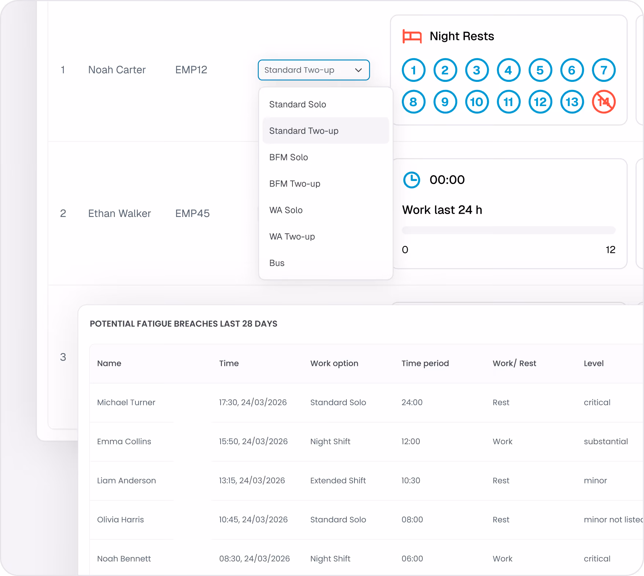644x576 pixels.
Task: Choose Bus option in the dropdown
Action: (326, 263)
